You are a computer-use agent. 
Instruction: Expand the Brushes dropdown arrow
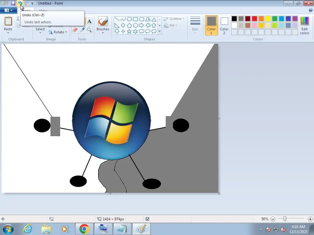pos(103,33)
